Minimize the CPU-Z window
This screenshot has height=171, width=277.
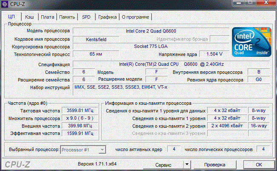pos(239,3)
